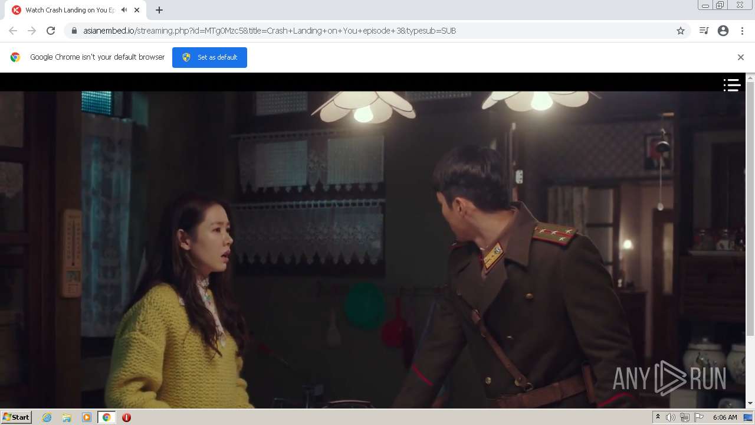Open Chrome three-dot menu

pos(742,31)
